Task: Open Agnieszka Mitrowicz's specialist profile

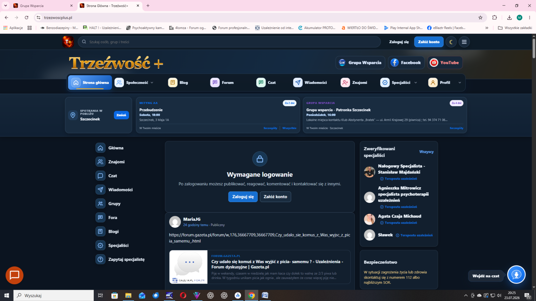Action: (403, 194)
